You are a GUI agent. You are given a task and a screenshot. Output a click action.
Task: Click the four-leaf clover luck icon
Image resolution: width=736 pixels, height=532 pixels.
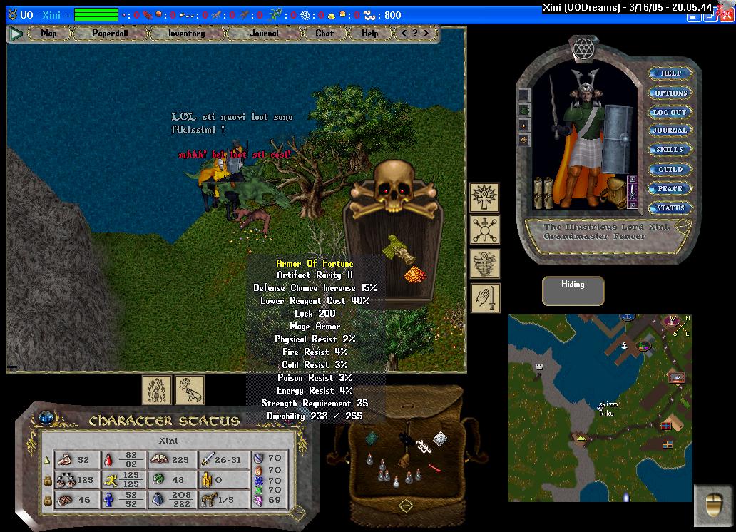(158, 480)
